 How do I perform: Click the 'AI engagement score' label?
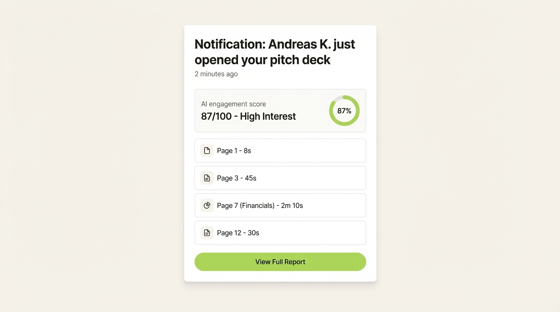click(233, 104)
